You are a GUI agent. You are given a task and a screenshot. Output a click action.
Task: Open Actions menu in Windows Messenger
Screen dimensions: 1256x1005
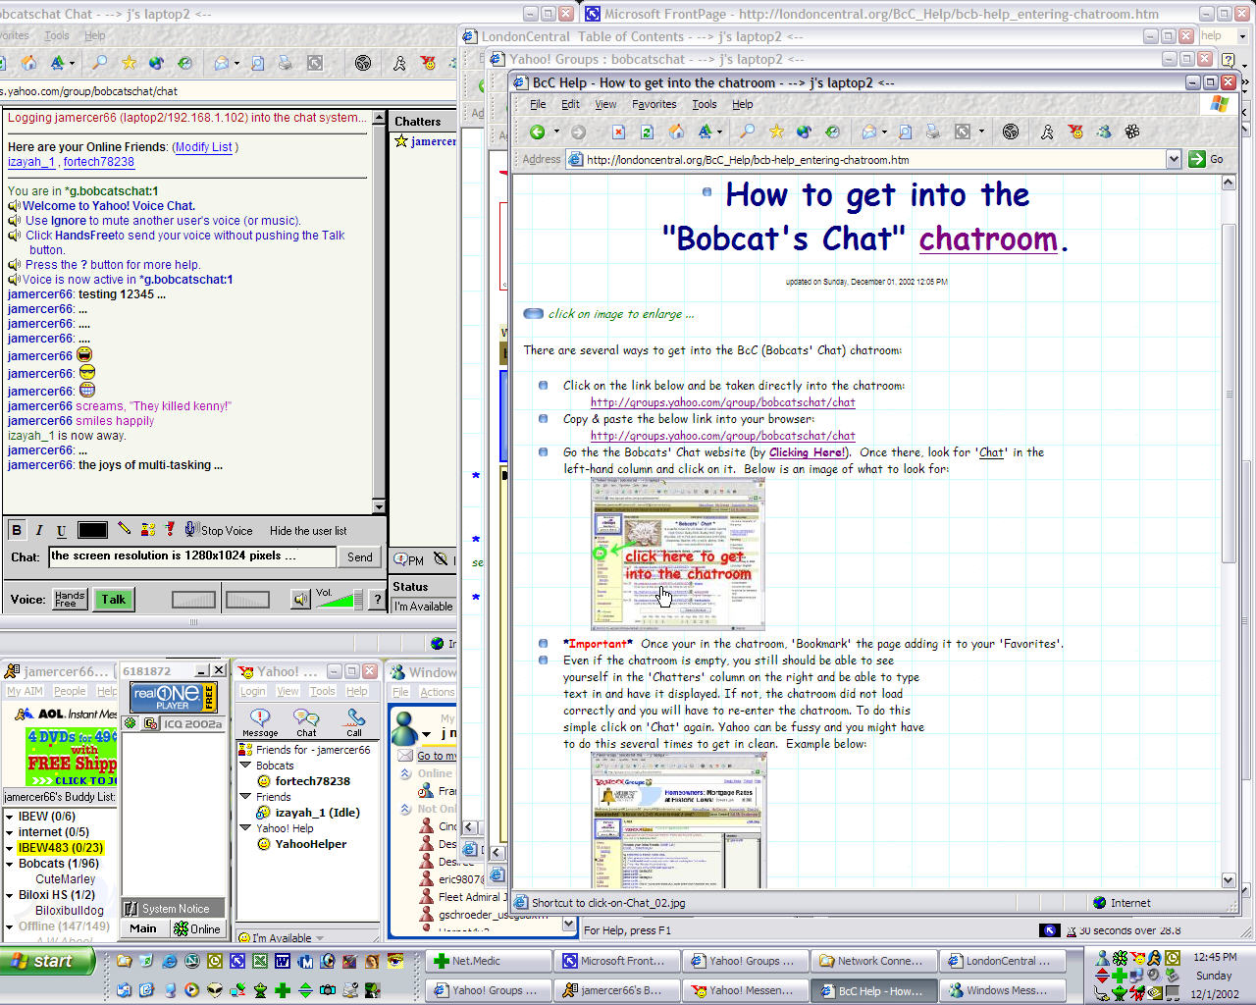coord(437,692)
